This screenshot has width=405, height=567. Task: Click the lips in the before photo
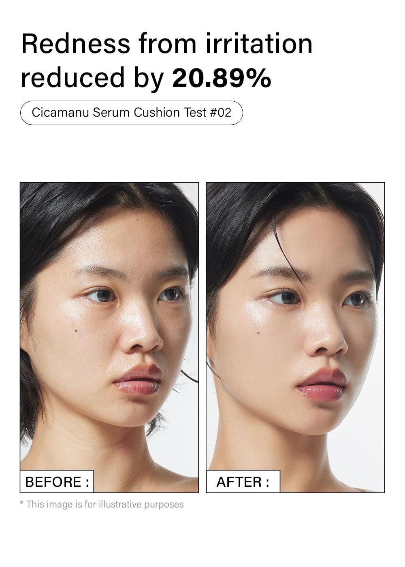138,380
